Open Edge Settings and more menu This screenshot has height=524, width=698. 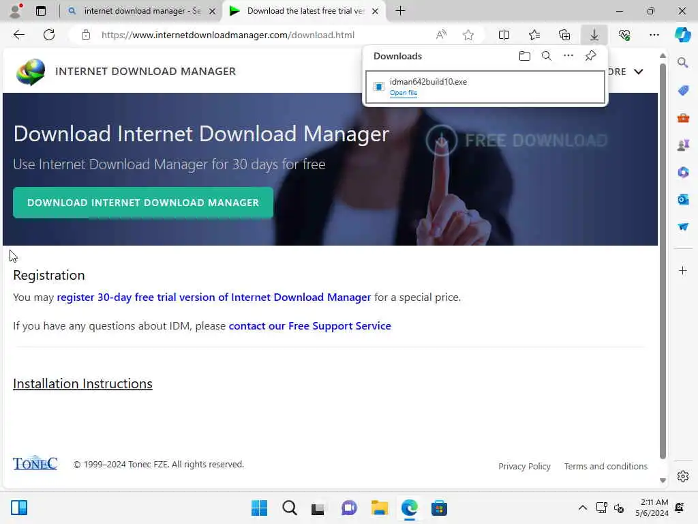654,35
